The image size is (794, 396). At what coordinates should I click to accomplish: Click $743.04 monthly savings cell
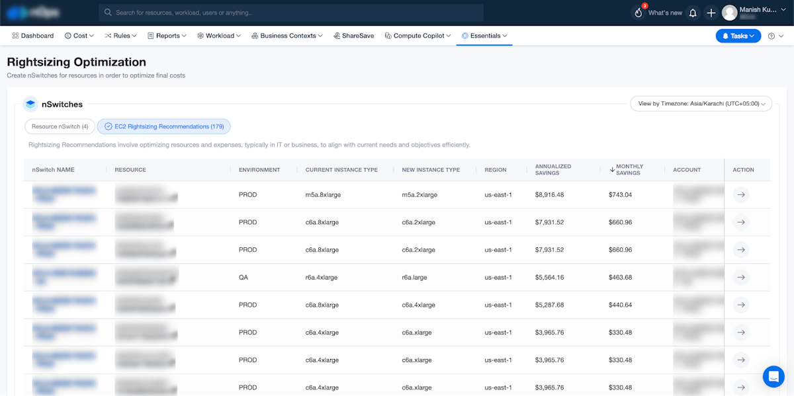click(620, 195)
